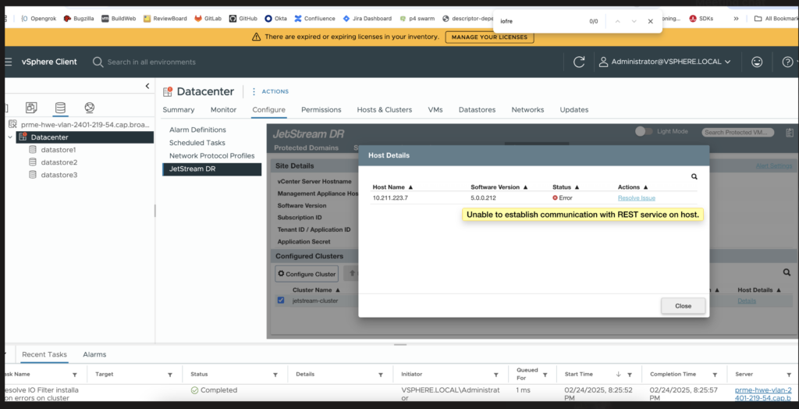799x409 pixels.
Task: Select the prme-hwe-vlan vCenter tree node
Action: (x=80, y=124)
